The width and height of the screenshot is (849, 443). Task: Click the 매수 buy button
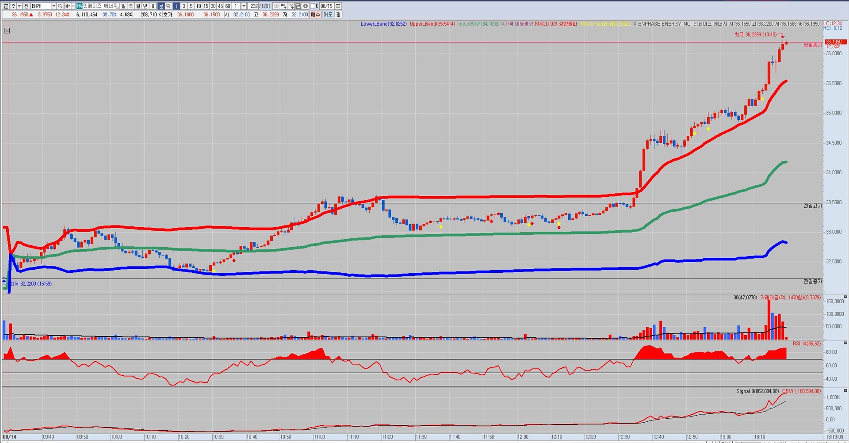pyautogui.click(x=315, y=15)
